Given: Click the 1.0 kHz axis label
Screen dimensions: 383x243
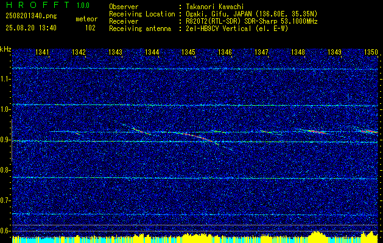Looking at the screenshot, I should 5,109.
